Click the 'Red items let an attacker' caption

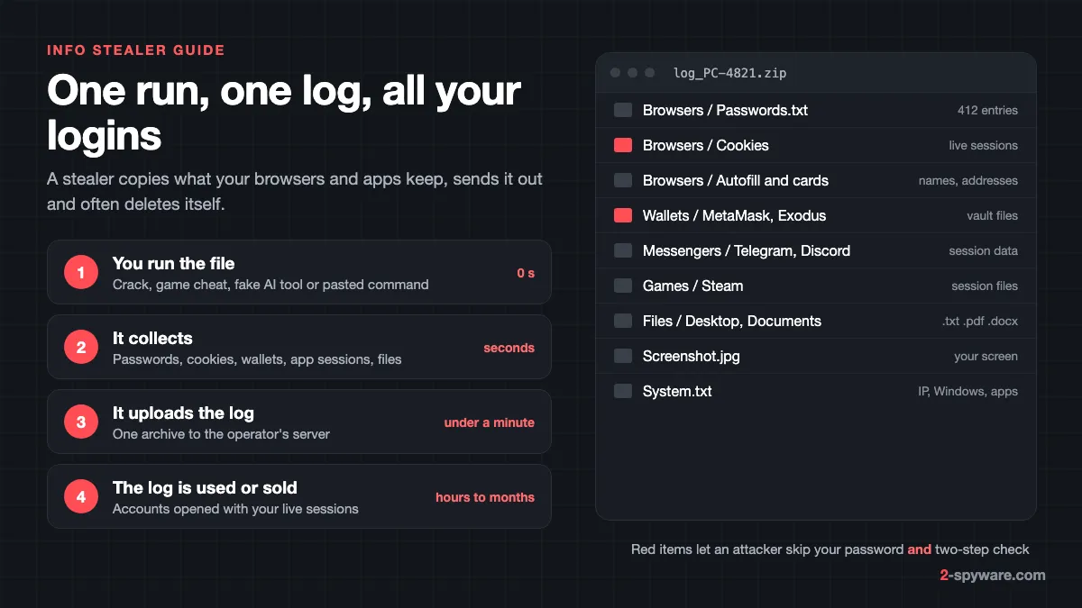pyautogui.click(x=830, y=549)
